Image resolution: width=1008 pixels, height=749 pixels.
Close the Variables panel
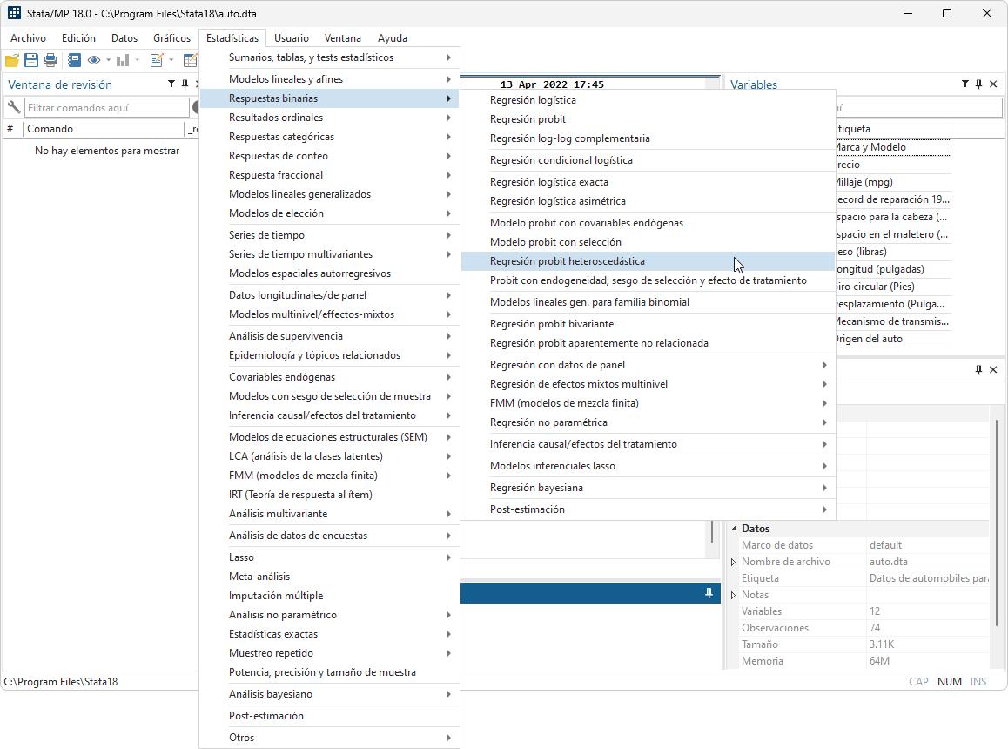(x=993, y=84)
